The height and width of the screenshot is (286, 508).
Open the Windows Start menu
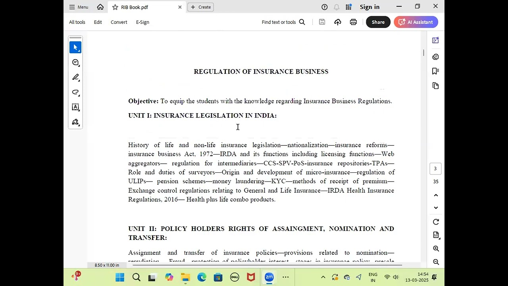pos(120,277)
